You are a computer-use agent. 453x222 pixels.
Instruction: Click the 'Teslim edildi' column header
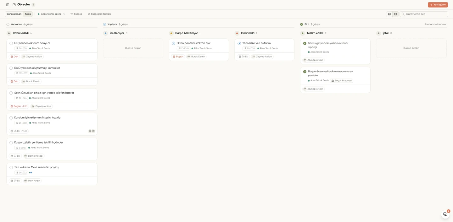pos(315,33)
